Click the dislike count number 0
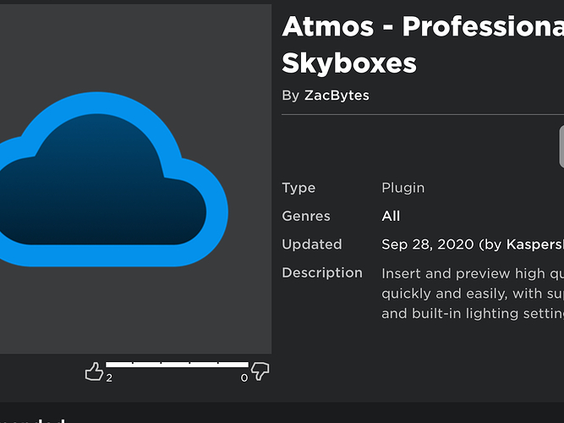The width and height of the screenshot is (564, 423). [x=244, y=378]
